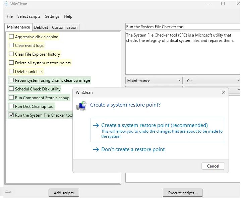This screenshot has width=243, height=200.
Task: Enable Run Component Store cleanup checkbox
Action: [11, 97]
